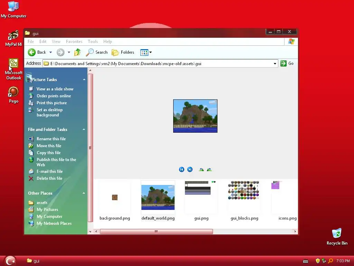Click the red X Delete this file icon
The image size is (354, 266).
click(31, 178)
